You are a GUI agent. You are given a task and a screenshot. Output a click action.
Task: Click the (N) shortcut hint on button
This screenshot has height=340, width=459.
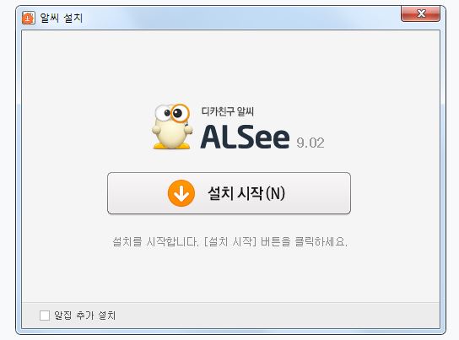click(275, 193)
